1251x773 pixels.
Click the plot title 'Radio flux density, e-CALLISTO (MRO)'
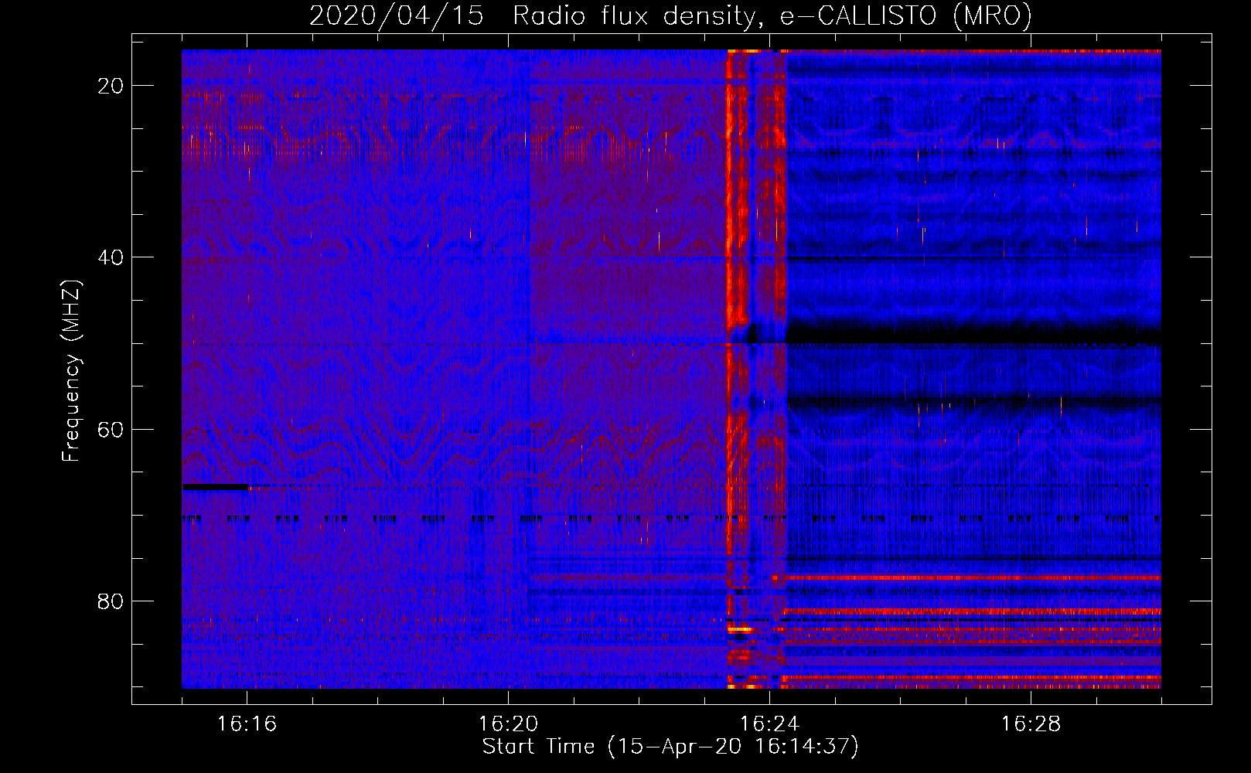click(772, 15)
